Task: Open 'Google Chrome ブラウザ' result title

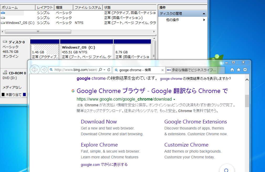Action: pos(152,91)
